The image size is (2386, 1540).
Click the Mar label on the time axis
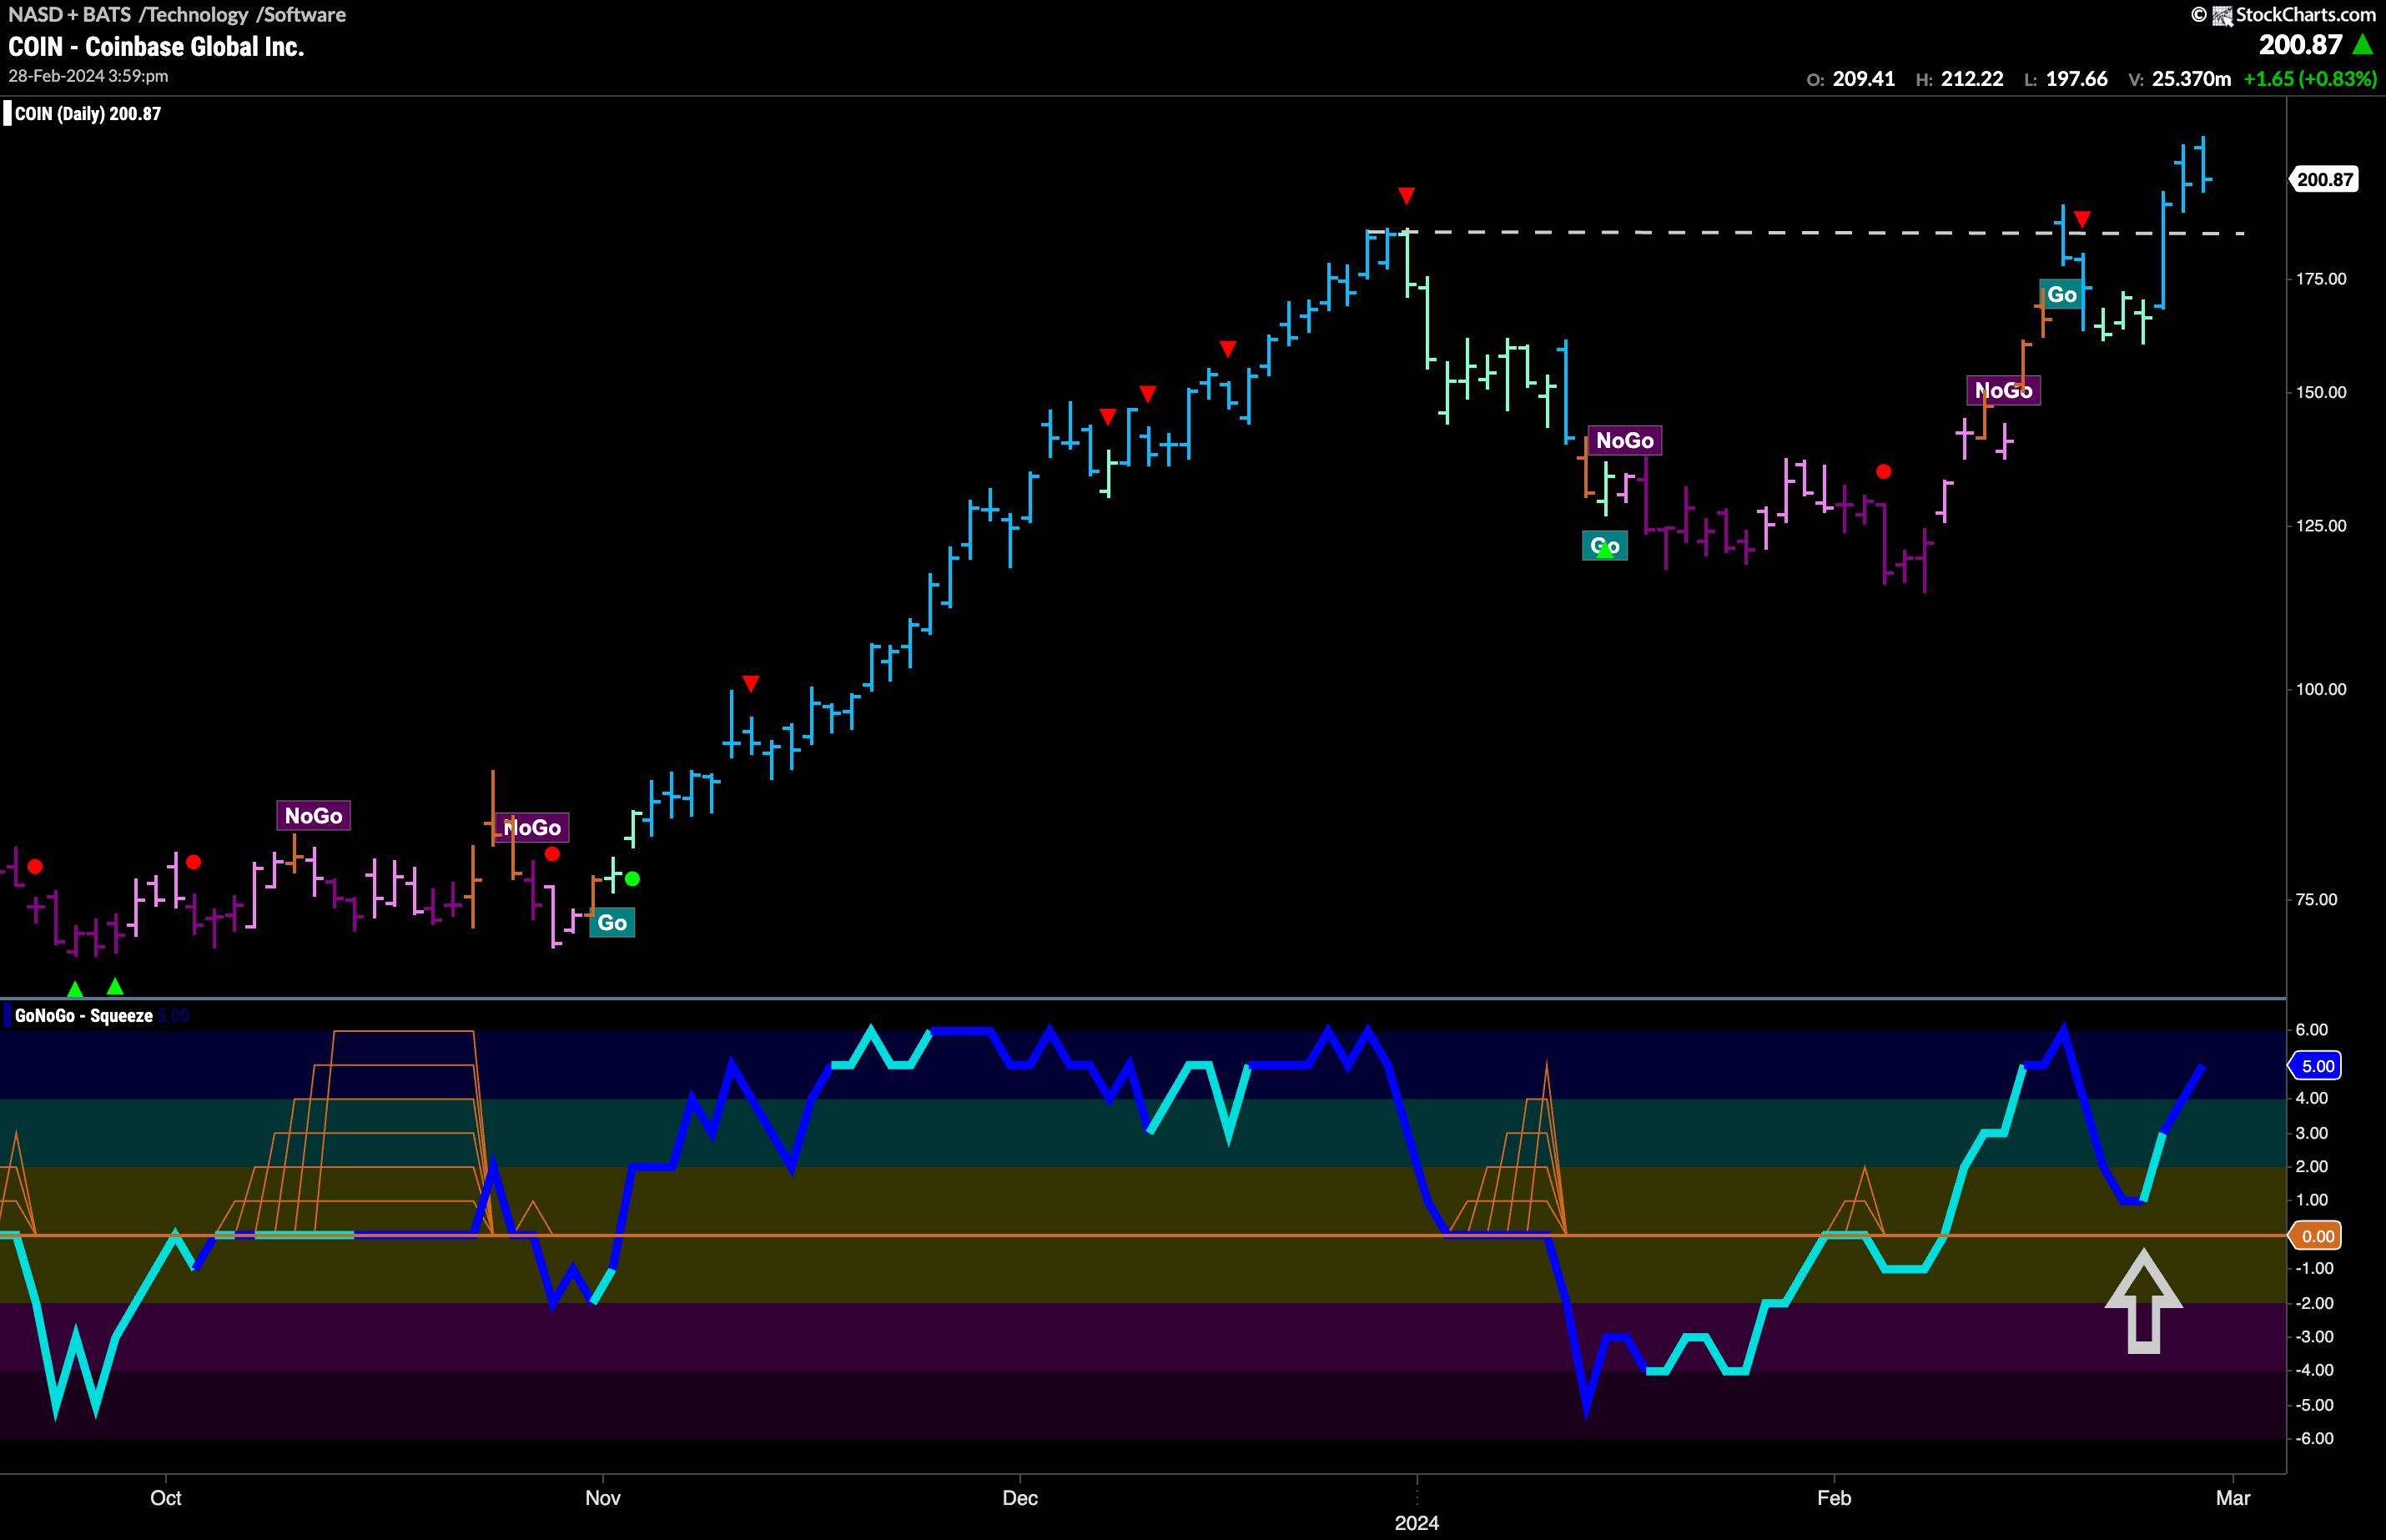[2233, 1498]
